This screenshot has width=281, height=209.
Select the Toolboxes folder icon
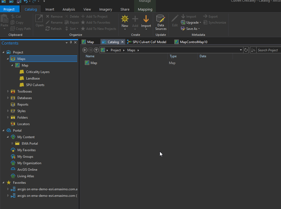click(13, 91)
